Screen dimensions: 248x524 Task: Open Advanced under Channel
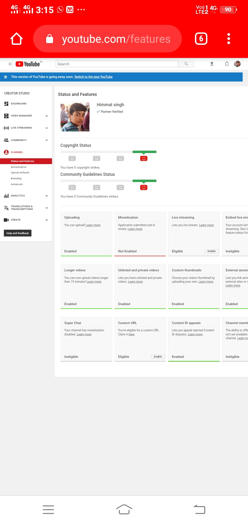tap(17, 184)
